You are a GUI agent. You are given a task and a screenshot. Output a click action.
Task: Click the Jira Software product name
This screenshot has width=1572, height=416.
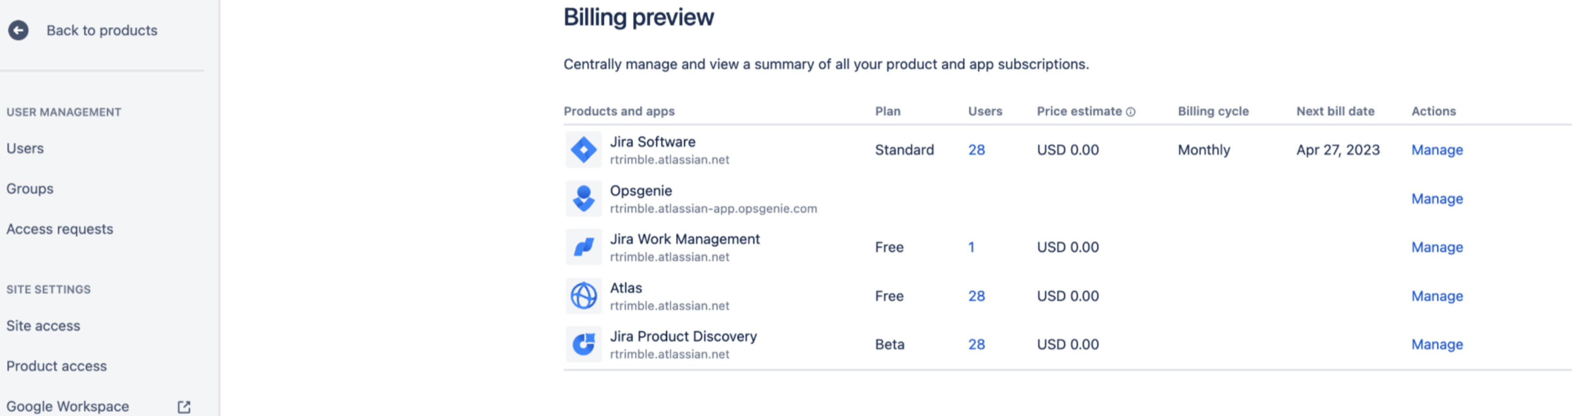click(652, 142)
